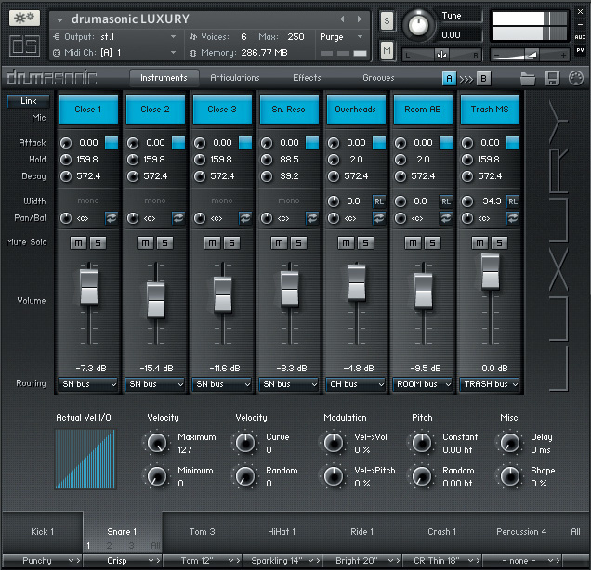Click the floppy disk save preset icon
591x570 pixels.
(552, 79)
